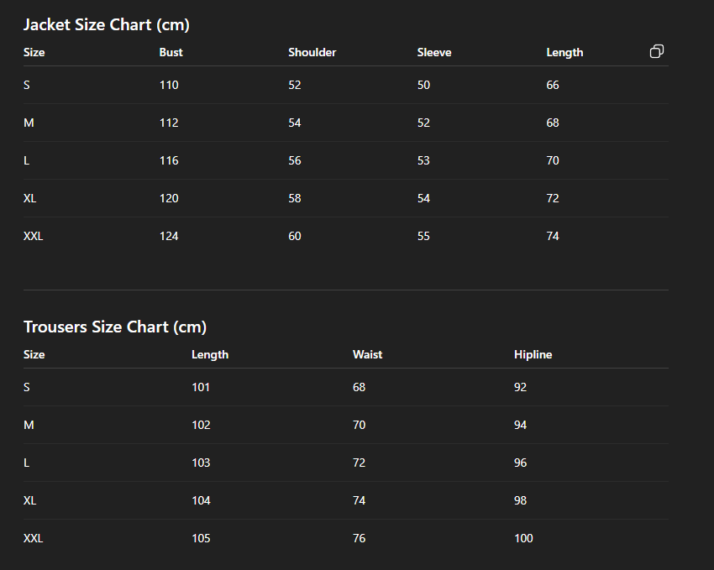Click the XXL label in jacket chart
714x570 pixels.
tap(33, 236)
